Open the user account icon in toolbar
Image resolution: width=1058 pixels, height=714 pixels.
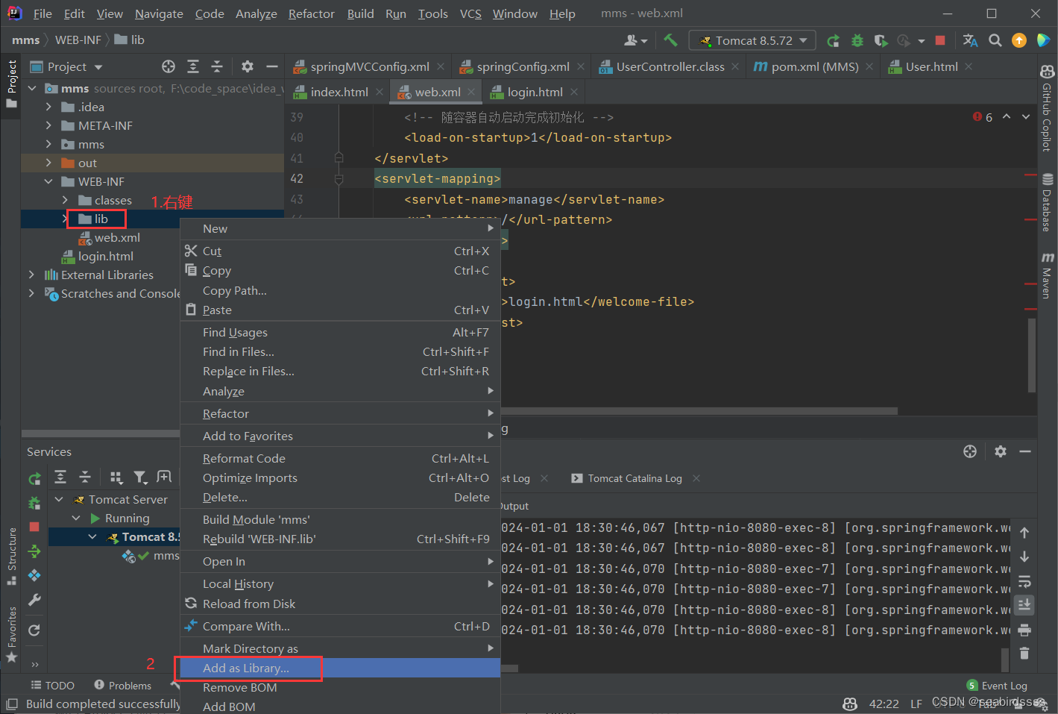coord(636,40)
